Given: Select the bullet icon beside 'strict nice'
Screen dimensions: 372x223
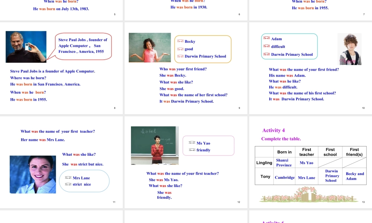Looking at the screenshot, I should point(68,184).
